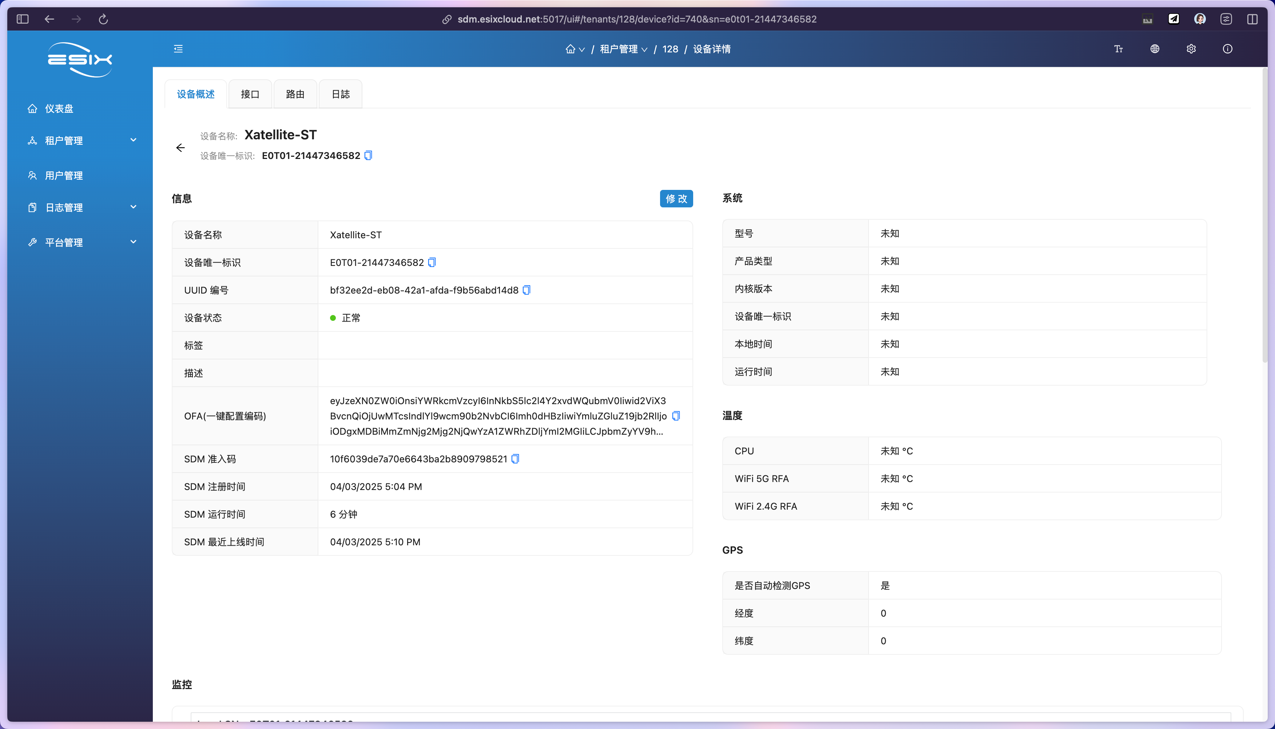Open settings gear in top bar
1275x729 pixels.
point(1191,49)
